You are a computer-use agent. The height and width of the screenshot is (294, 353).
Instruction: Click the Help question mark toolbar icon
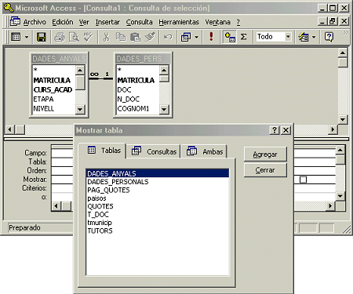point(329,37)
